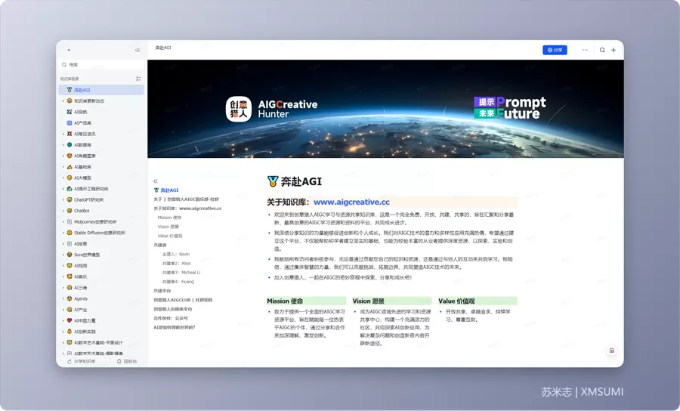This screenshot has height=411, width=680.
Task: Collapse the left sidebar using the fold icon
Action: (138, 51)
